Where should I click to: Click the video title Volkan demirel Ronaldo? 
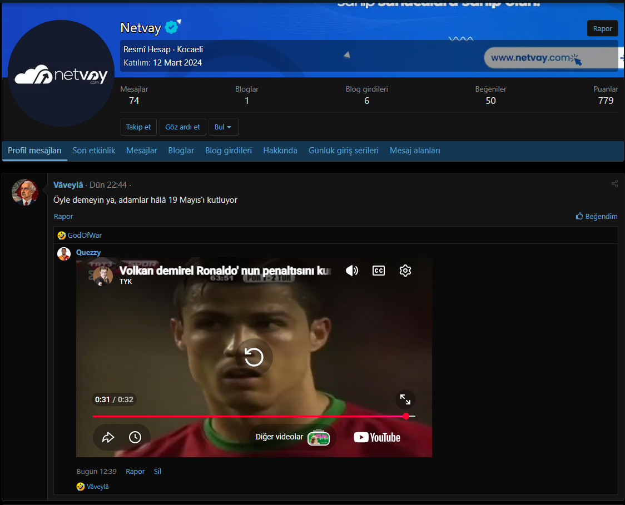tap(225, 271)
